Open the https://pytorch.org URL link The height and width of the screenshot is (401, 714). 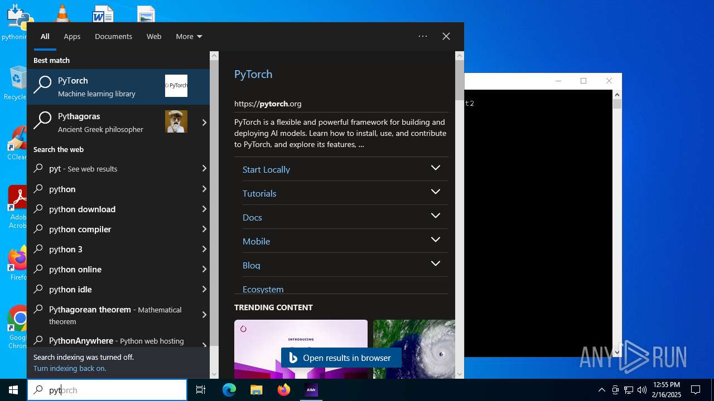click(268, 104)
